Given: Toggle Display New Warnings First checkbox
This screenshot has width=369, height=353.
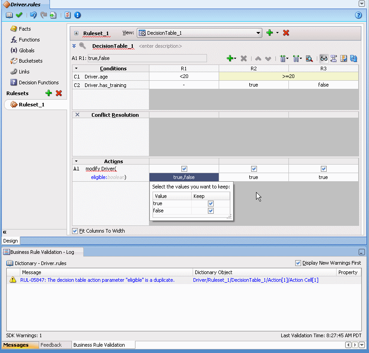Looking at the screenshot, I should tap(298, 263).
